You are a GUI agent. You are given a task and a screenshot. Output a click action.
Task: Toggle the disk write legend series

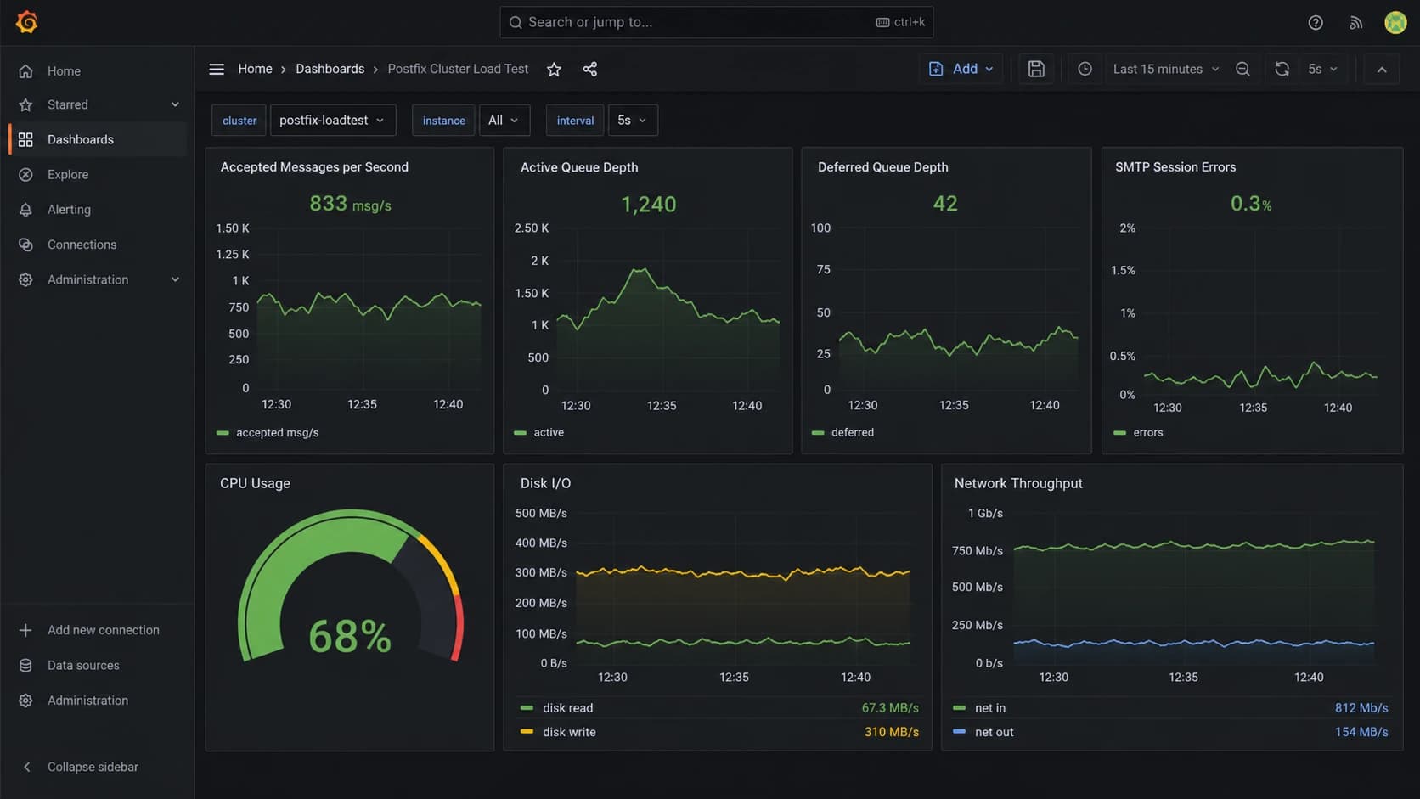tap(558, 732)
